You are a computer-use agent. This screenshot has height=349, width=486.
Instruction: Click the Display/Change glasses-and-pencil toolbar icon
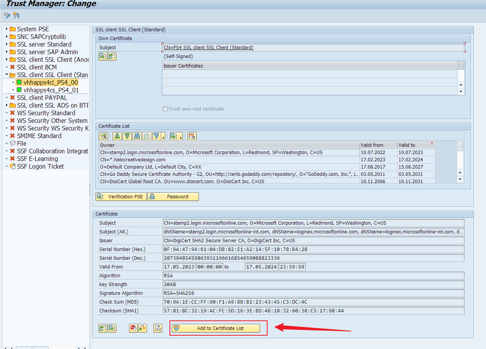(7, 16)
